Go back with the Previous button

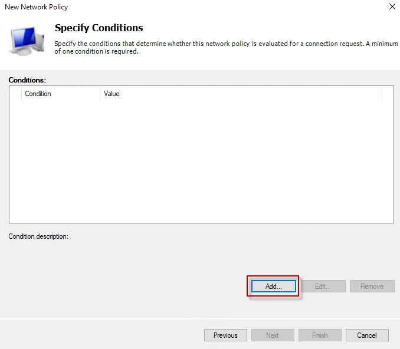click(225, 335)
